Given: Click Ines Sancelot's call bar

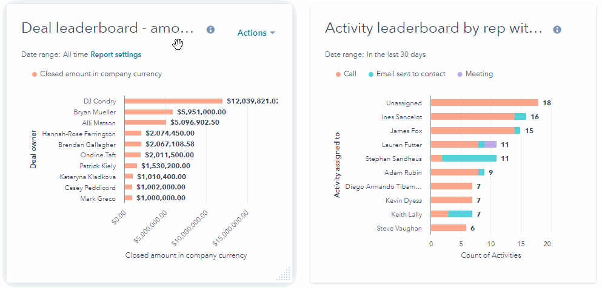Looking at the screenshot, I should (x=472, y=117).
